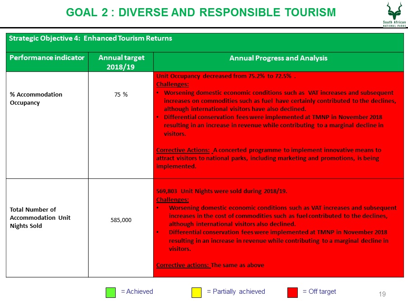Click the 75 % target value

(x=121, y=94)
